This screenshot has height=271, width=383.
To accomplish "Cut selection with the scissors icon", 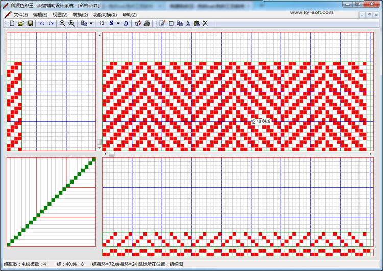I will 188,24.
